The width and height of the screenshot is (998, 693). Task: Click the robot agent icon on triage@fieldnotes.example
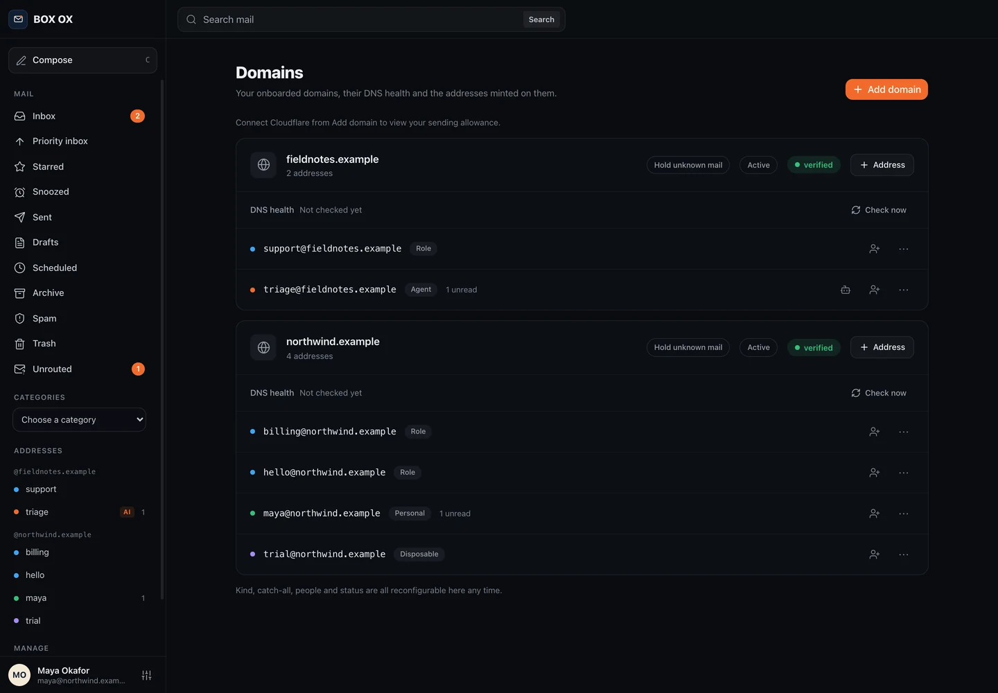[x=846, y=290]
